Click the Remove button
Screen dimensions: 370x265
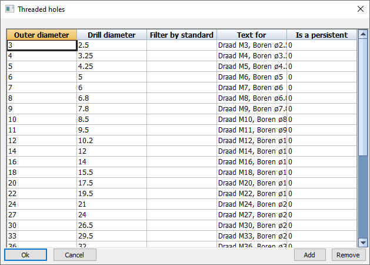pos(349,255)
